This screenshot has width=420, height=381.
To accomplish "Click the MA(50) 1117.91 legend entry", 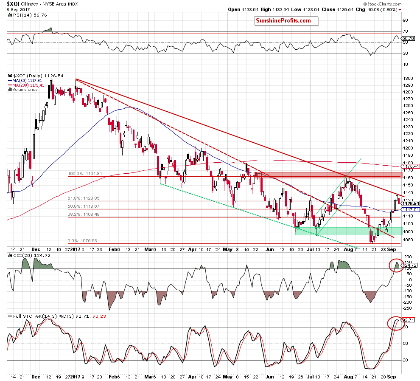I will click(25, 80).
